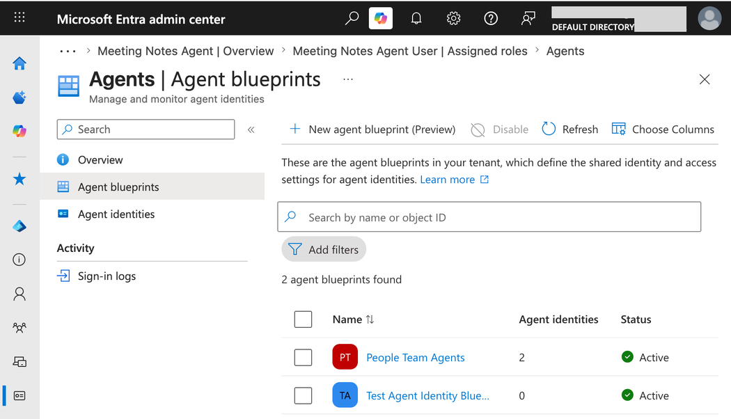Image resolution: width=731 pixels, height=419 pixels.
Task: Open the info circle icon in left rail
Action: [x=19, y=260]
